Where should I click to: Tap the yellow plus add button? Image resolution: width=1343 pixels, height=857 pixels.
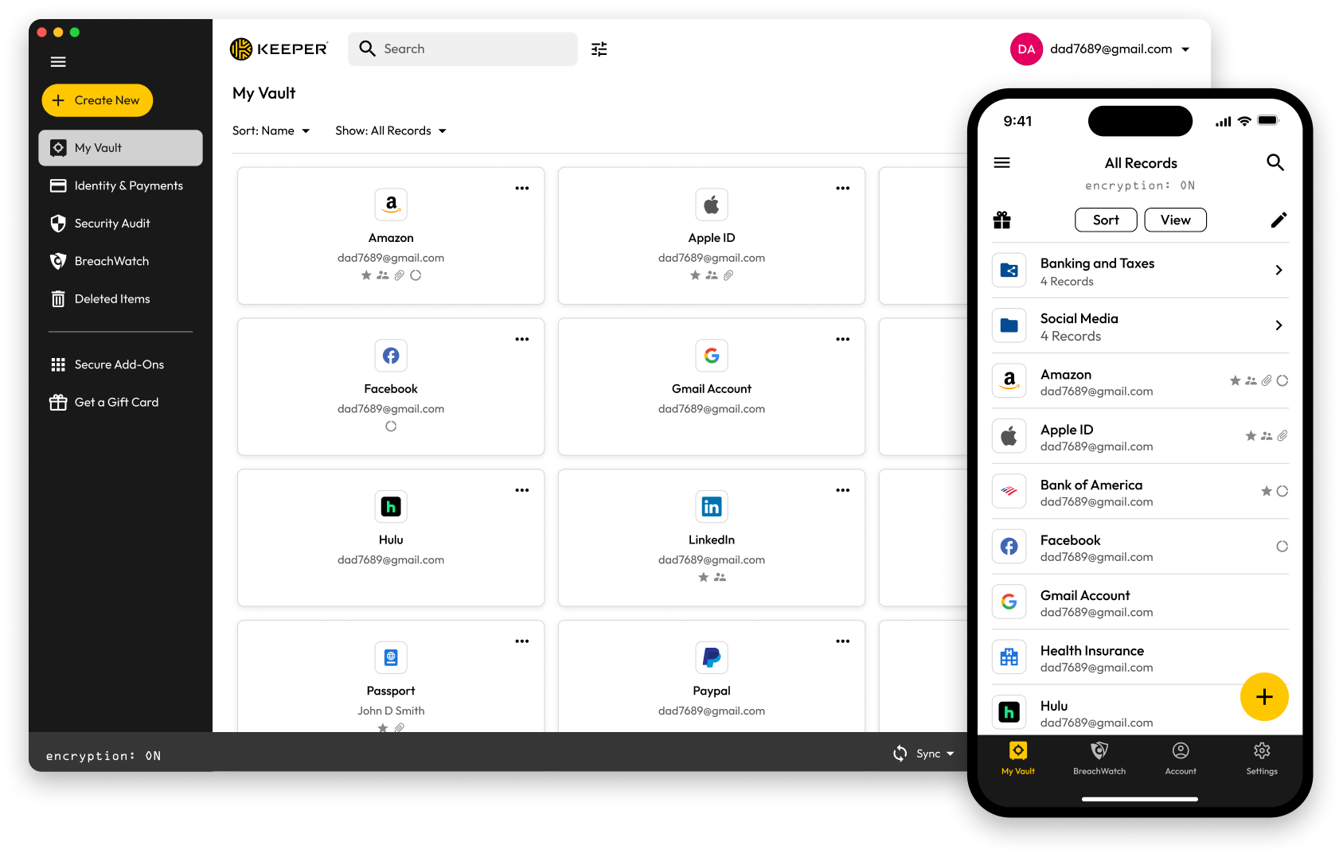1264,697
